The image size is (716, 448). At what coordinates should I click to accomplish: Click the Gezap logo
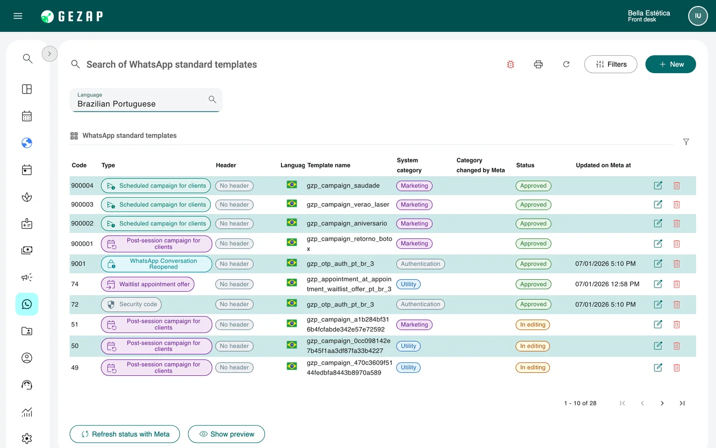tap(72, 16)
